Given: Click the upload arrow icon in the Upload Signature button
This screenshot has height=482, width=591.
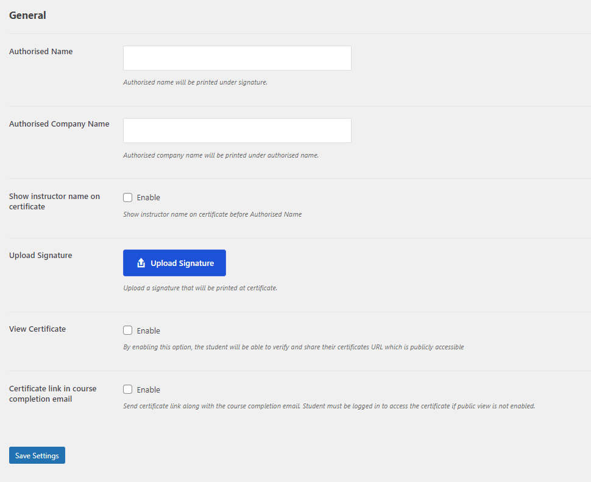Looking at the screenshot, I should [141, 263].
